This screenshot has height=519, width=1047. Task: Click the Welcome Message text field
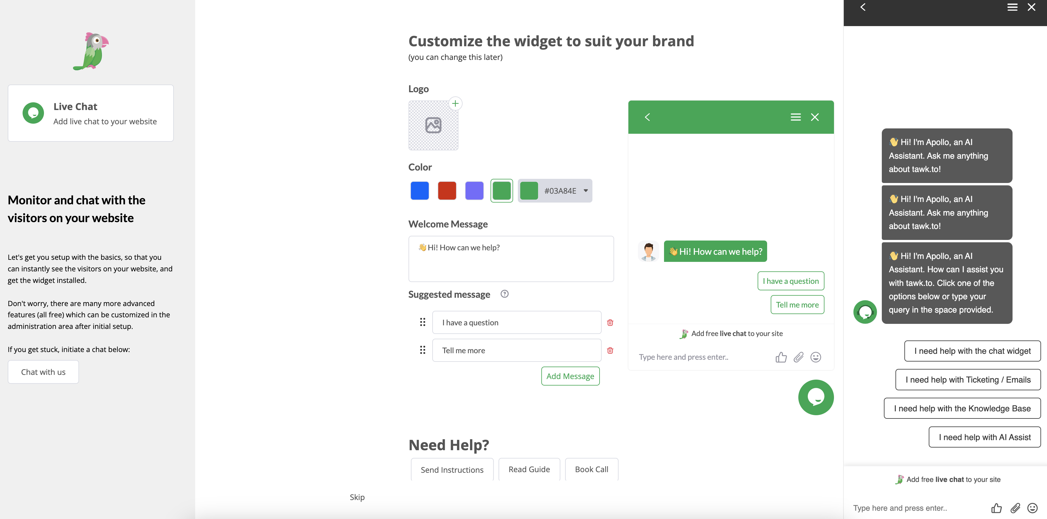[510, 259]
